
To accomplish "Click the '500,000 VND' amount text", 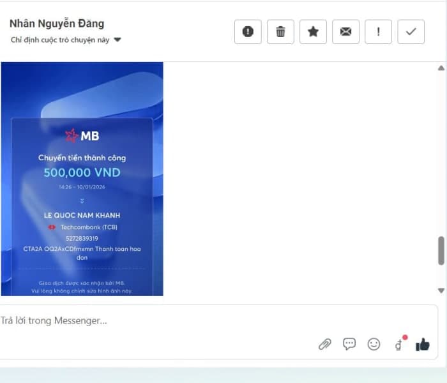I will coord(82,173).
